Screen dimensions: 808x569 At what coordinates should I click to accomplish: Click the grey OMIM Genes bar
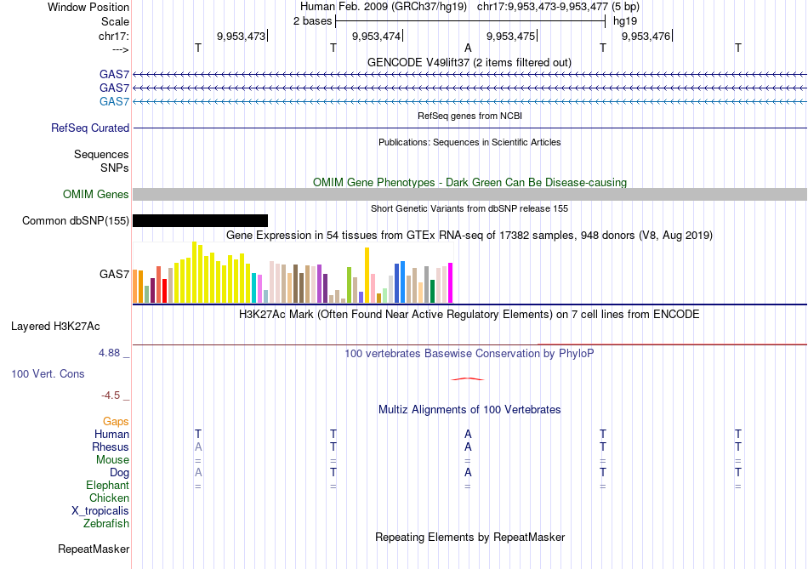tap(469, 194)
